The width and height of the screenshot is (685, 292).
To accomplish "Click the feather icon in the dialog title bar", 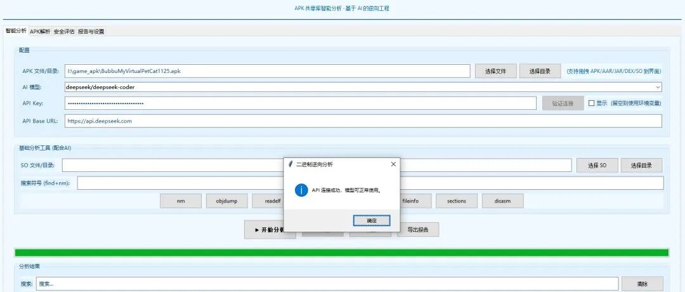I will pyautogui.click(x=290, y=164).
